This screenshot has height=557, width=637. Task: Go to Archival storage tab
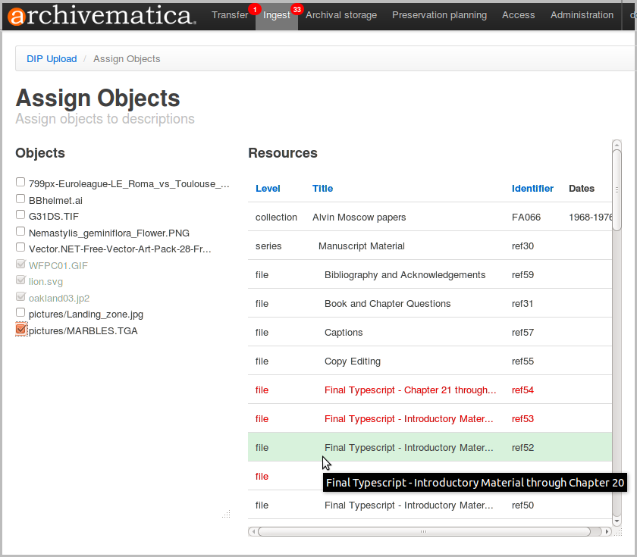click(340, 15)
